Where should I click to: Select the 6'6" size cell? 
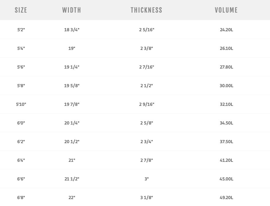21,179
